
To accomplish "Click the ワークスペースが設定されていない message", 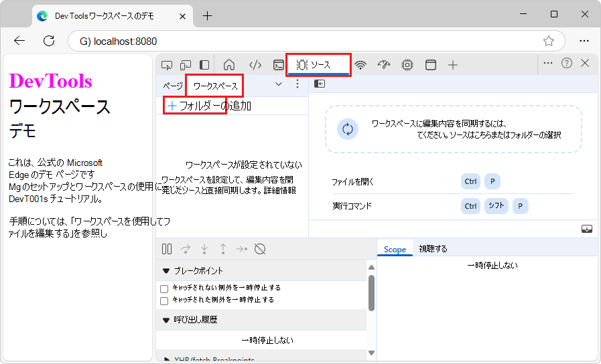I will [x=243, y=165].
